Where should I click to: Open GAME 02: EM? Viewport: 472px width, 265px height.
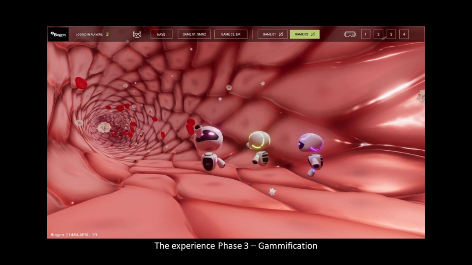(x=231, y=34)
